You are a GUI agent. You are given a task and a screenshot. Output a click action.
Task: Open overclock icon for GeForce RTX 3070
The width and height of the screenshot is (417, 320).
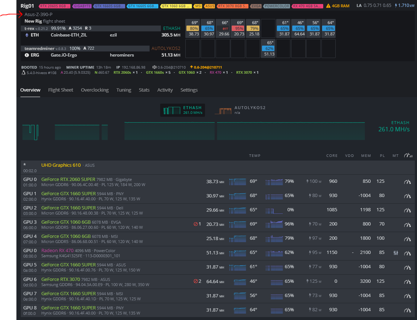click(x=407, y=282)
